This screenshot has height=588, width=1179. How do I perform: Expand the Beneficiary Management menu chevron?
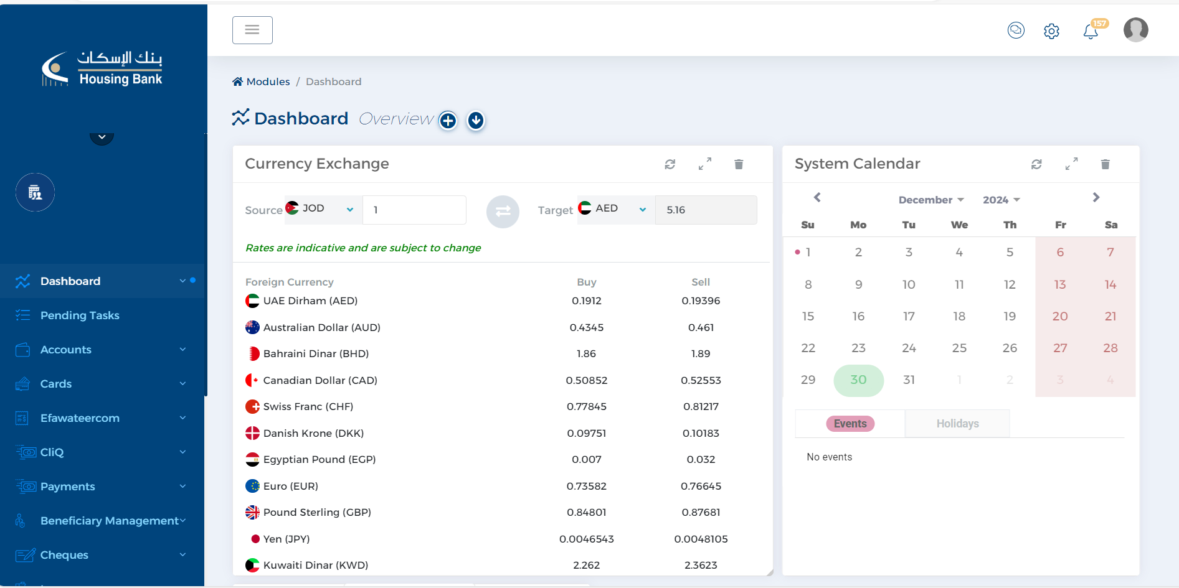[183, 521]
